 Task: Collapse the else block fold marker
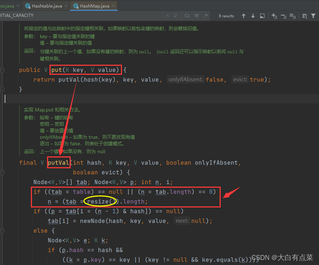click(3, 231)
